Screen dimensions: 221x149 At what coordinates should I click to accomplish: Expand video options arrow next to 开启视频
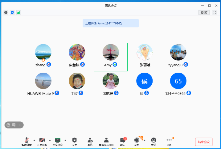click(50, 140)
